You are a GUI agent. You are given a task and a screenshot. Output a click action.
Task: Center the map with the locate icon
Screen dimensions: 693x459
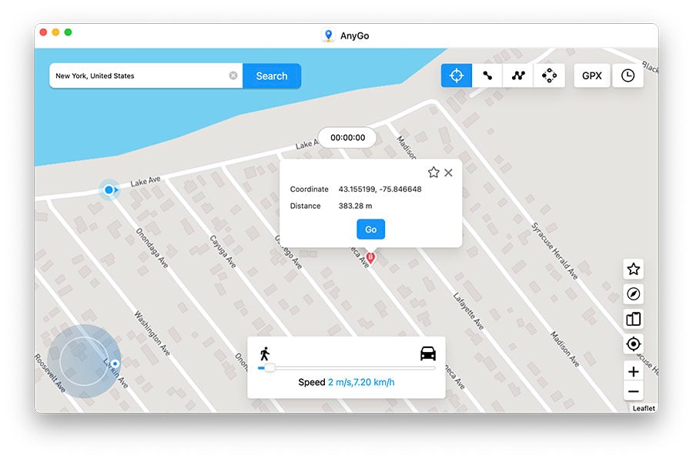click(633, 343)
